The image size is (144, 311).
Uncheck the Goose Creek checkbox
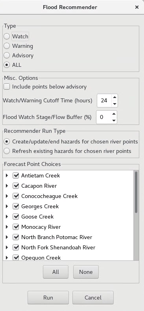pyautogui.click(x=16, y=217)
